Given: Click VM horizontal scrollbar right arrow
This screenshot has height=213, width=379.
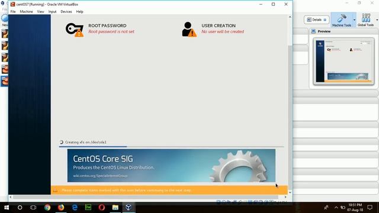Looking at the screenshot, I should [x=285, y=197].
